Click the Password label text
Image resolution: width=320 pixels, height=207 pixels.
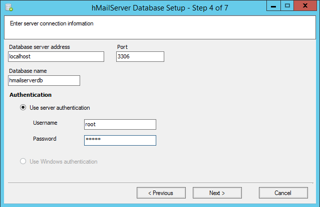[x=45, y=139]
